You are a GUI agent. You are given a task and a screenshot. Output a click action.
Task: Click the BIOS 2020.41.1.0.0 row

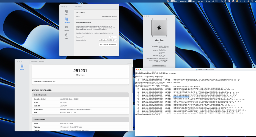pos(80,113)
